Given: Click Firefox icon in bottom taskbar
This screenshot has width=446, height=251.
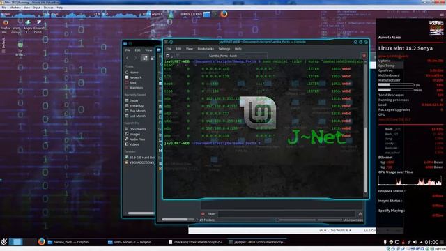Looking at the screenshot, I should tap(42, 242).
